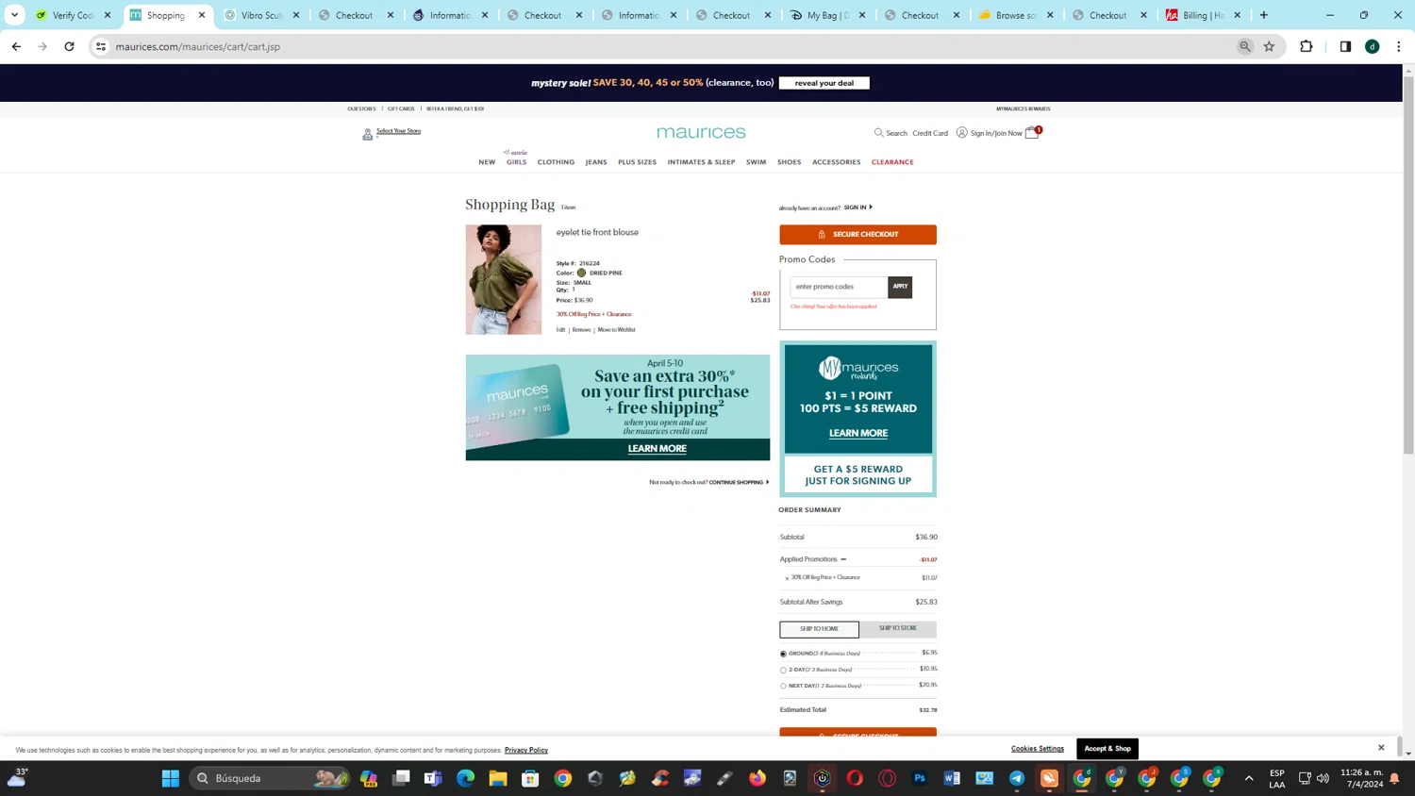The image size is (1415, 796).
Task: Open the weather widget on the taskbar
Action: [18, 777]
